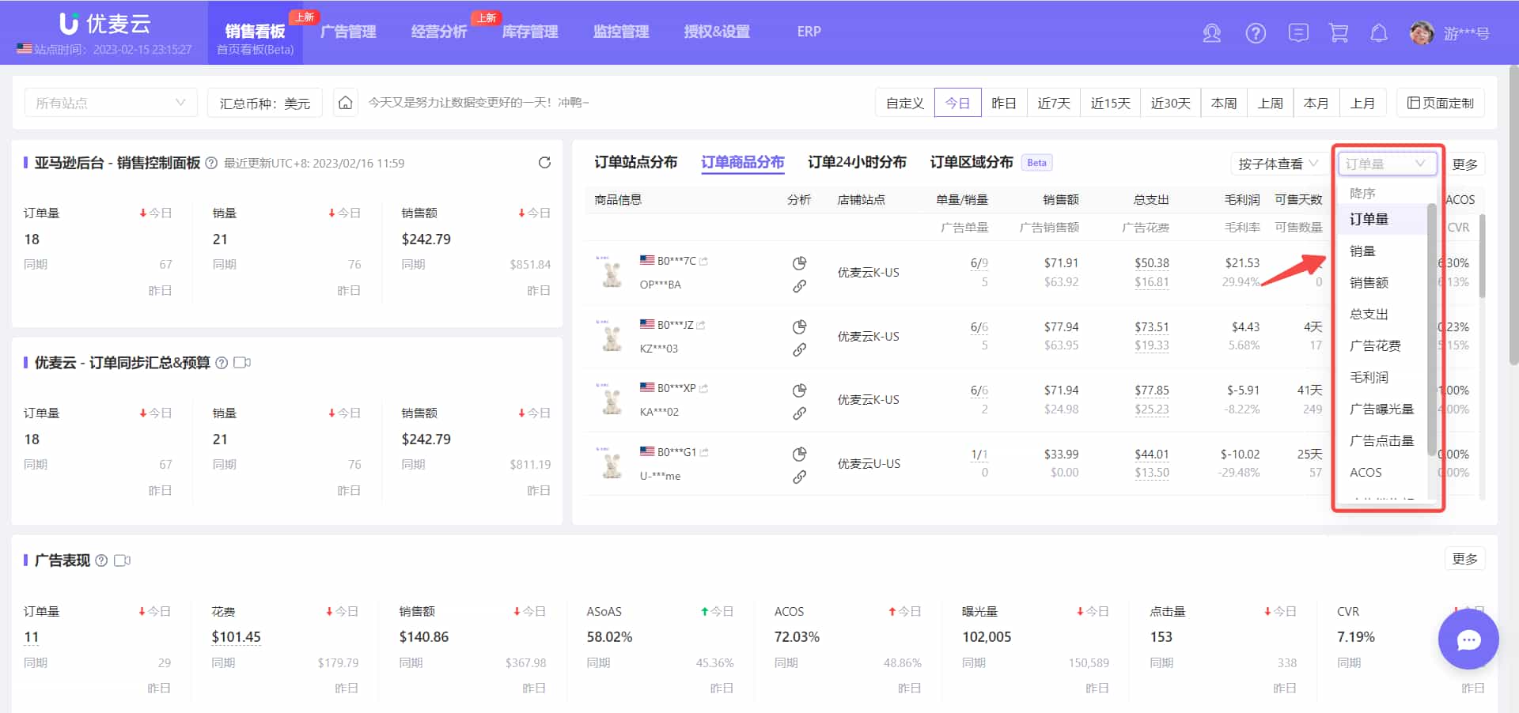Image resolution: width=1519 pixels, height=713 pixels.
Task: Open analysis pie icon for B0***G1 row
Action: [x=799, y=455]
